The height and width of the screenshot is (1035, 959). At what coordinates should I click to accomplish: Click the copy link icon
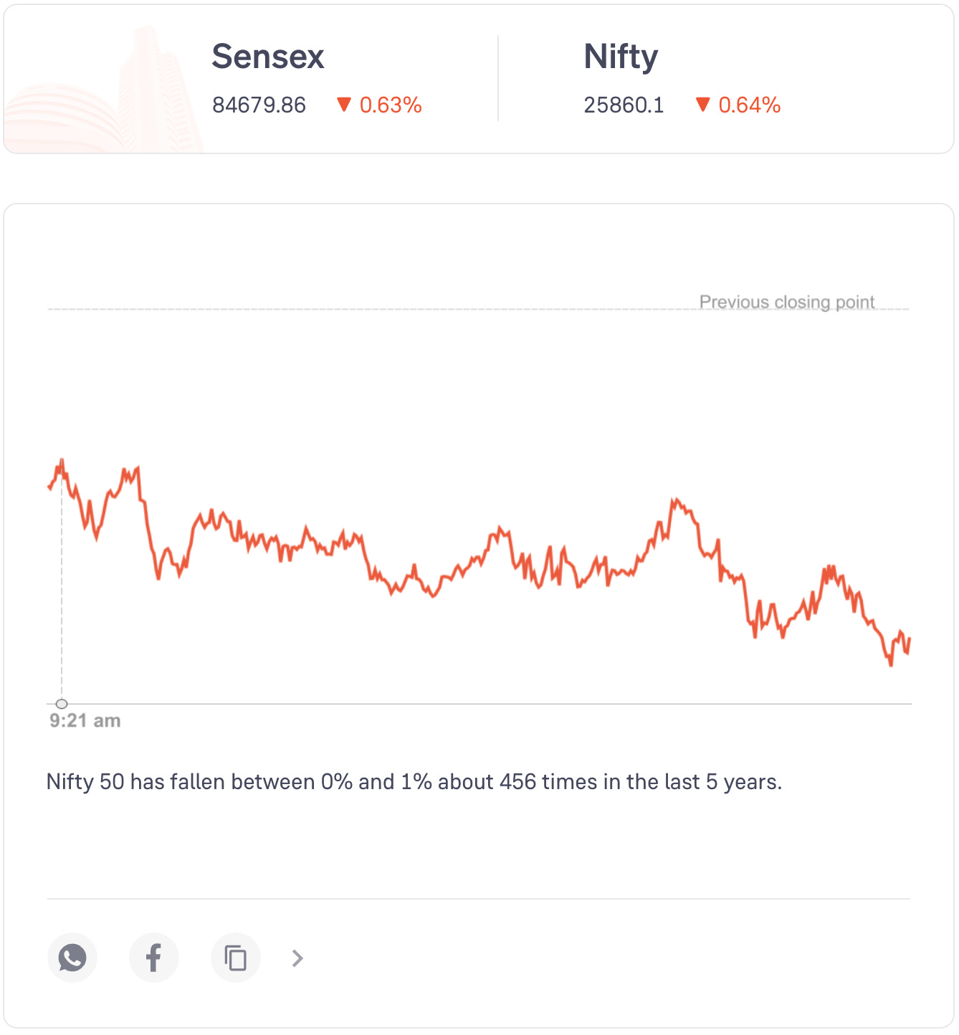click(235, 958)
